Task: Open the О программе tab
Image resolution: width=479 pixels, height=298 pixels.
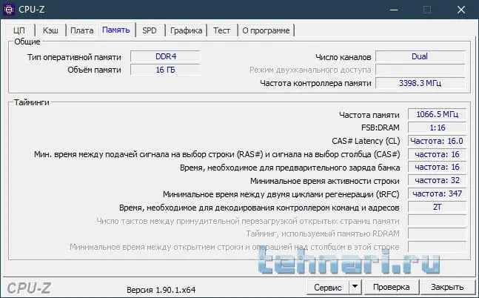Action: tap(266, 30)
